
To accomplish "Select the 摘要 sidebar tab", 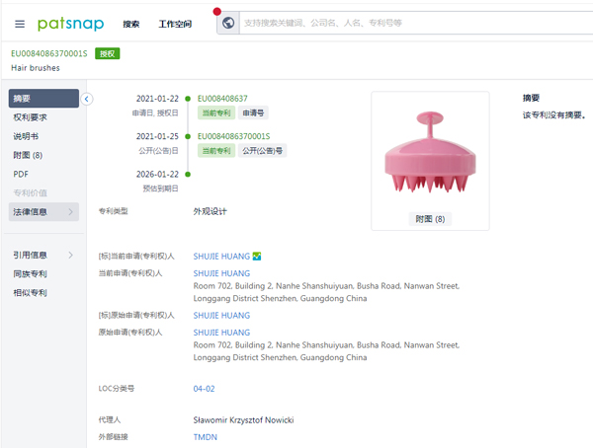I will click(43, 99).
